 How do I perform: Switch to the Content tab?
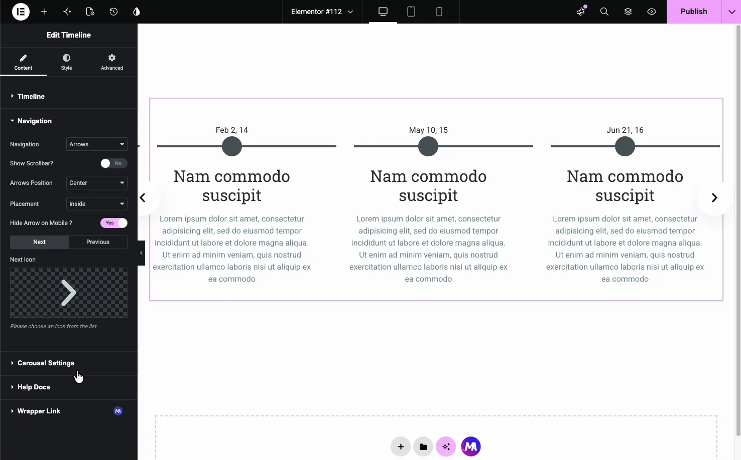[x=23, y=62]
